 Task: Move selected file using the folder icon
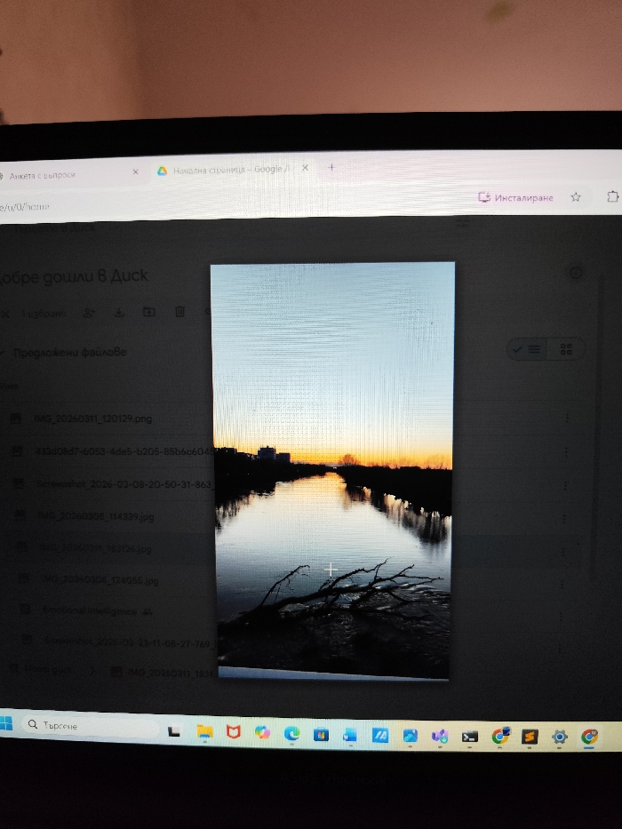coord(149,312)
